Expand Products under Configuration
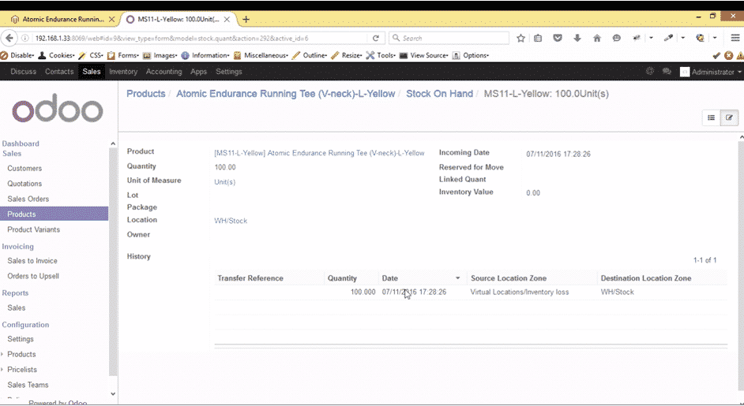The height and width of the screenshot is (406, 744). click(21, 354)
